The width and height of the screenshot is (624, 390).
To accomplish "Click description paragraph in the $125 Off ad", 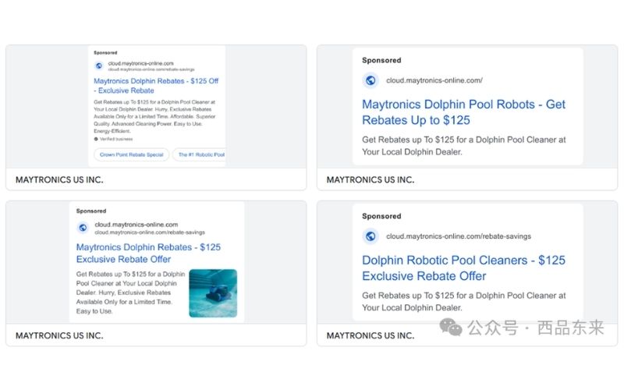I will click(x=154, y=116).
